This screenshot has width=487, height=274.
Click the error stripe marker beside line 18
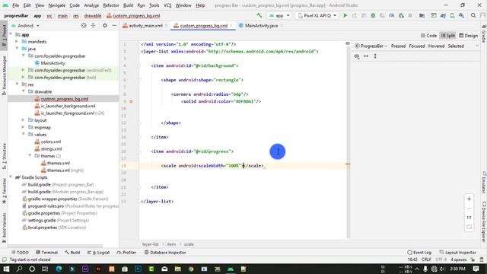click(348, 164)
